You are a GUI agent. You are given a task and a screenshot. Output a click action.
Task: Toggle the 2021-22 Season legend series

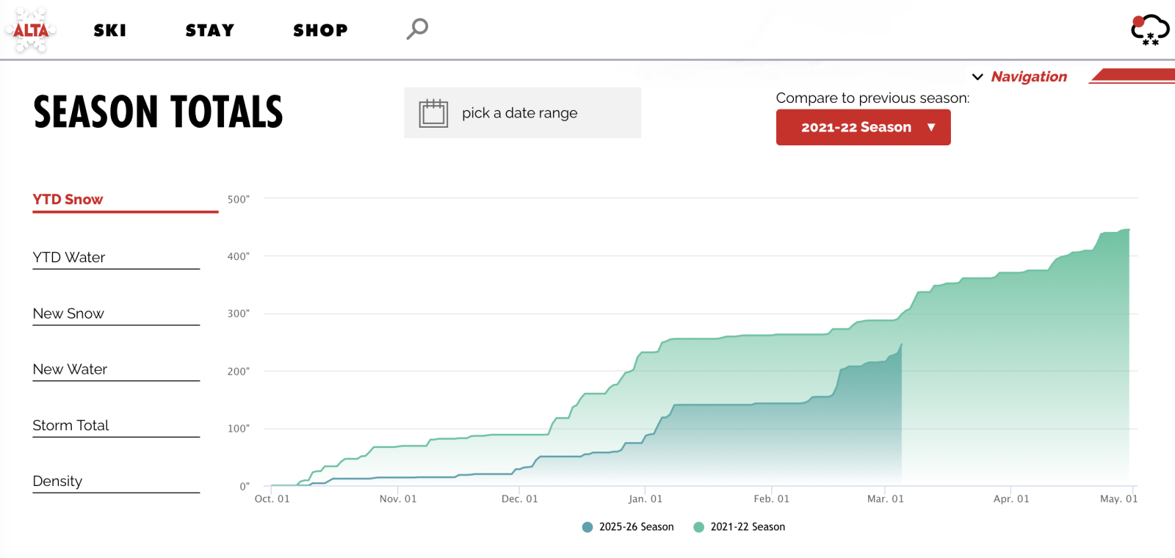tap(740, 527)
